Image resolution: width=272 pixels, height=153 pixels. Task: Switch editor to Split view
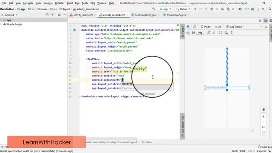[265, 21]
